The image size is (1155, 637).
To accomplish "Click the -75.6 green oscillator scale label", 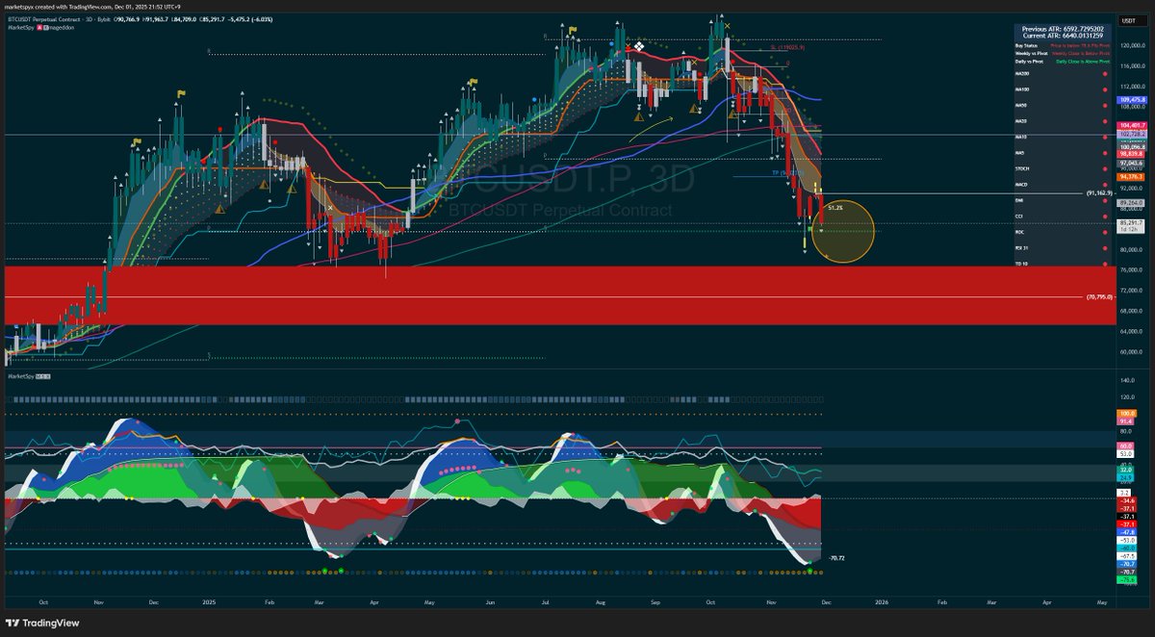I will pos(1127,580).
